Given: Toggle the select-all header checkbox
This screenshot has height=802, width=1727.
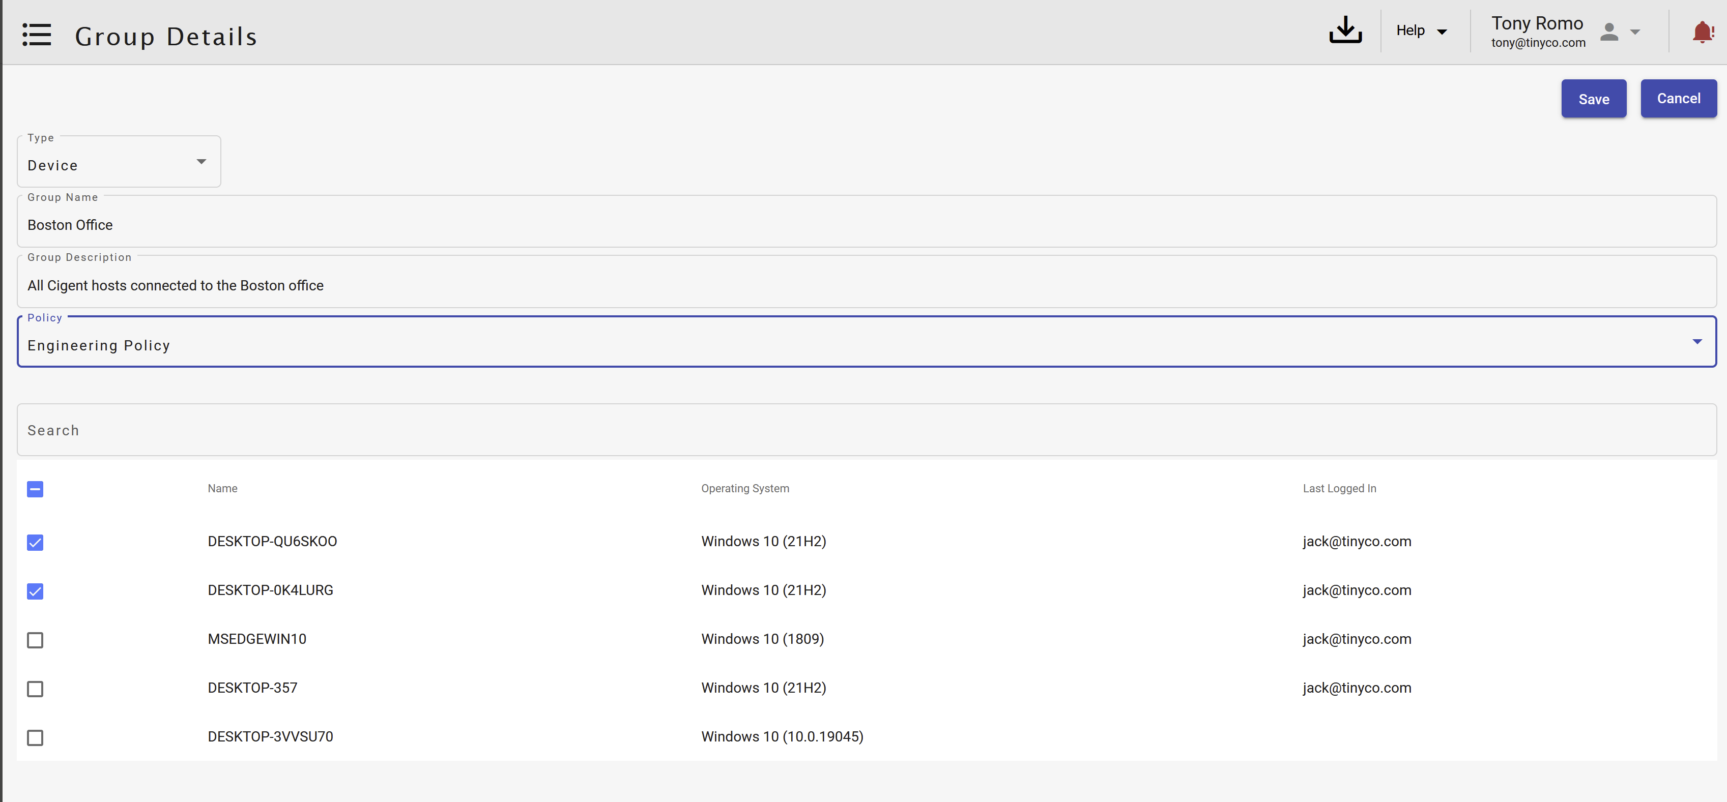Looking at the screenshot, I should tap(36, 489).
